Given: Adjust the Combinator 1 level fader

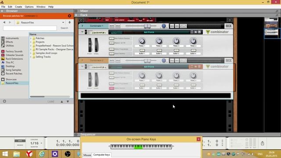Looking at the screenshot, I should coord(148,26).
